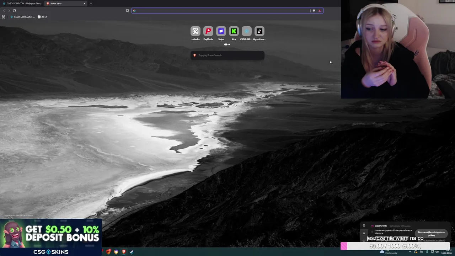Reload the current page
The image size is (455, 256).
click(15, 11)
